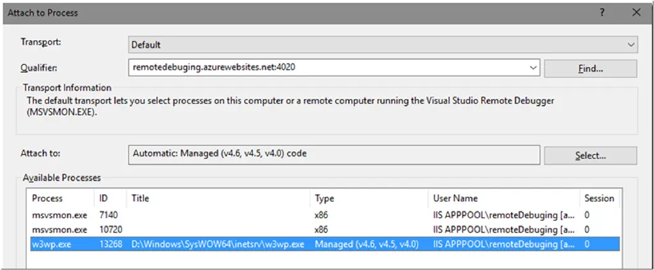Select msvsmon.exe process with ID 10720
Viewport: 654px width, 270px height.
tap(59, 229)
